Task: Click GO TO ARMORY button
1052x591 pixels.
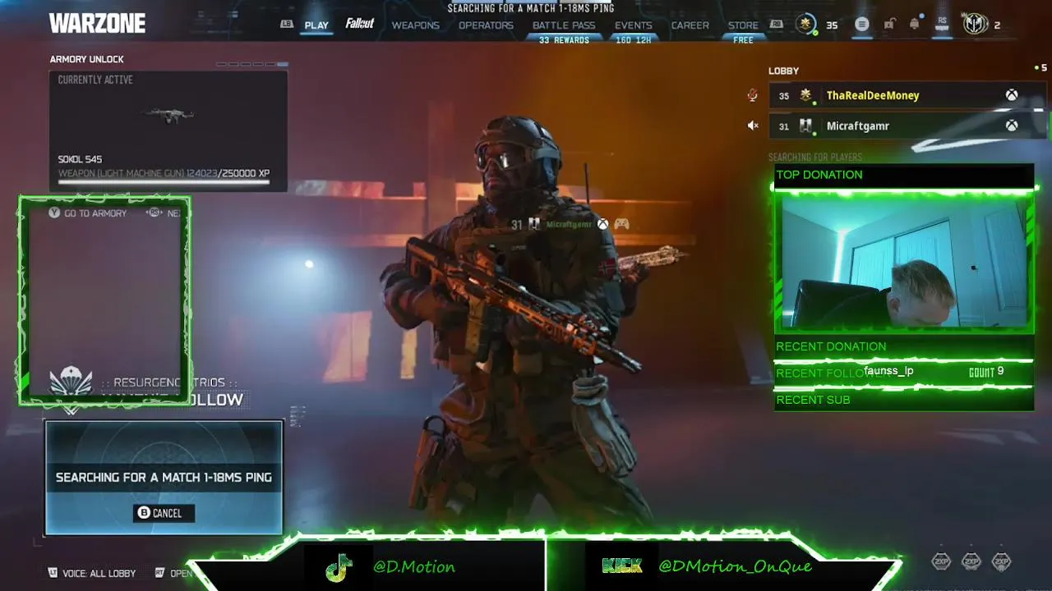Action: [x=95, y=213]
